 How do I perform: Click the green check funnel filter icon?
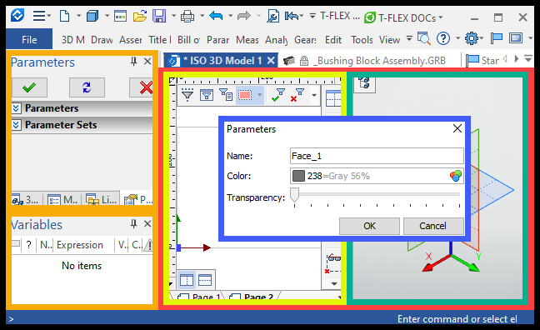click(x=278, y=95)
